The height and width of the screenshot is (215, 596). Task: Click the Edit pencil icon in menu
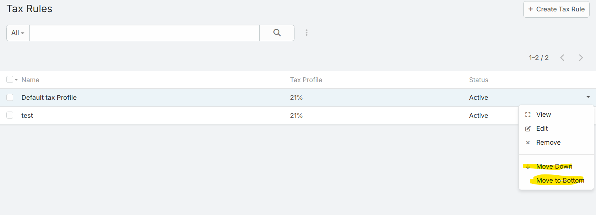tap(528, 128)
